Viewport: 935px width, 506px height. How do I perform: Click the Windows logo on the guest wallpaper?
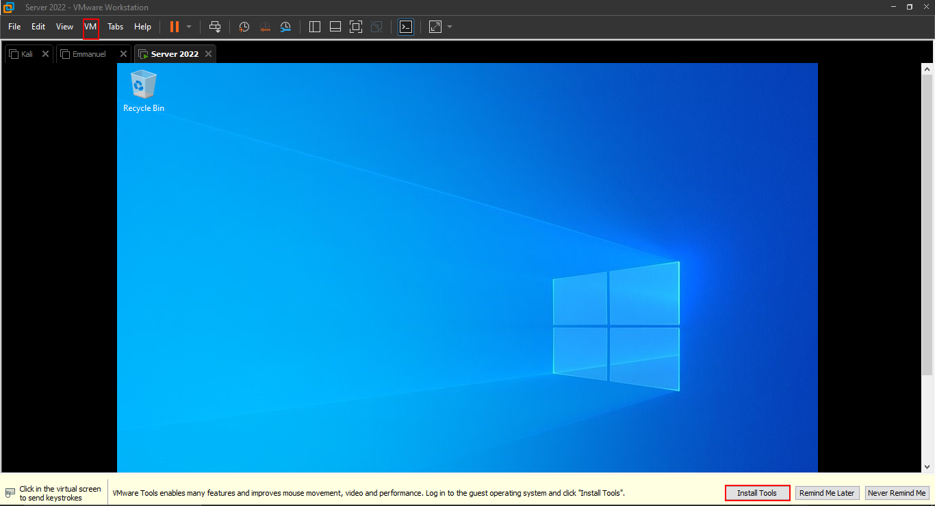pos(616,327)
